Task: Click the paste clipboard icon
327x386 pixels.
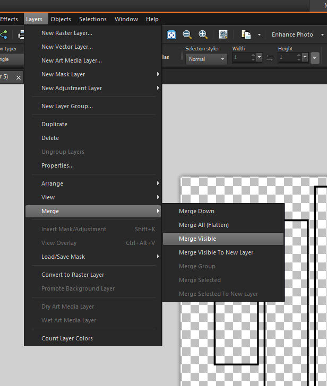Action: pos(246,34)
